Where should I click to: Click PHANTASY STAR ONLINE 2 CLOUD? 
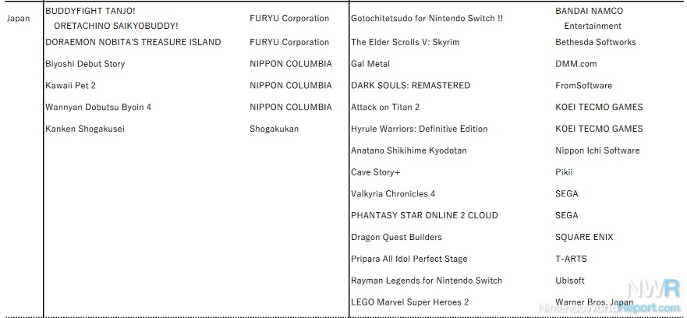(x=424, y=215)
